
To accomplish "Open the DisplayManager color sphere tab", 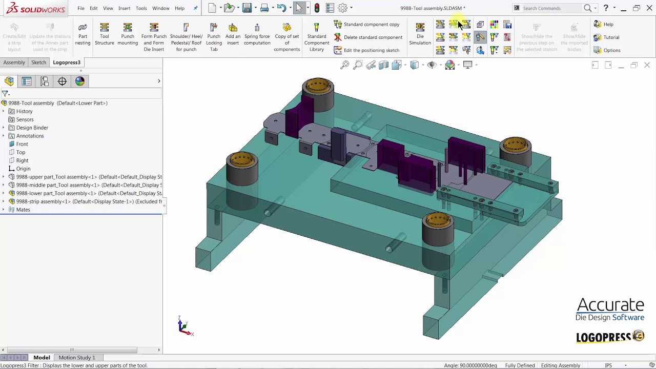I will click(x=80, y=81).
